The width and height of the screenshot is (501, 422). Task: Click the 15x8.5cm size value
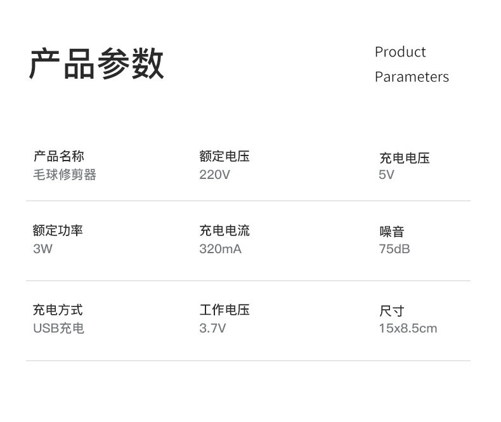click(x=408, y=328)
